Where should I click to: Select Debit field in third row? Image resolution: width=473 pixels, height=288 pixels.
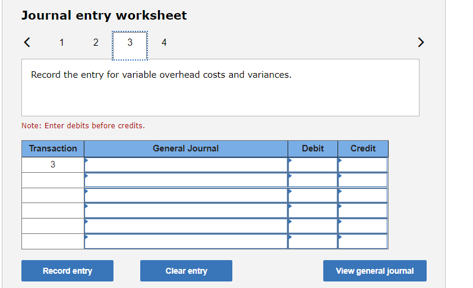(x=313, y=195)
